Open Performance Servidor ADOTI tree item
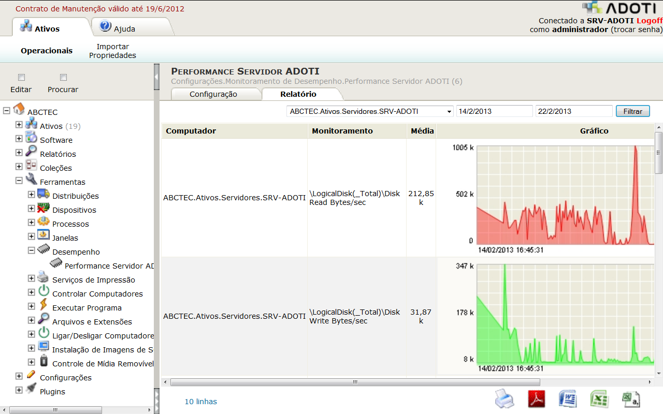The image size is (663, 414). (109, 265)
